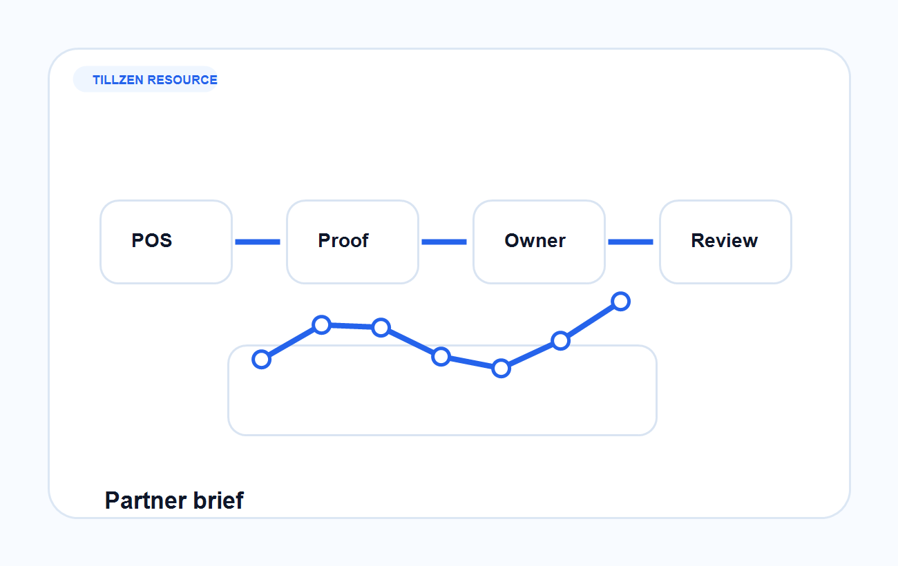Viewport: 898px width, 566px height.
Task: Choose the sixth data point on the line chart
Action: [560, 340]
